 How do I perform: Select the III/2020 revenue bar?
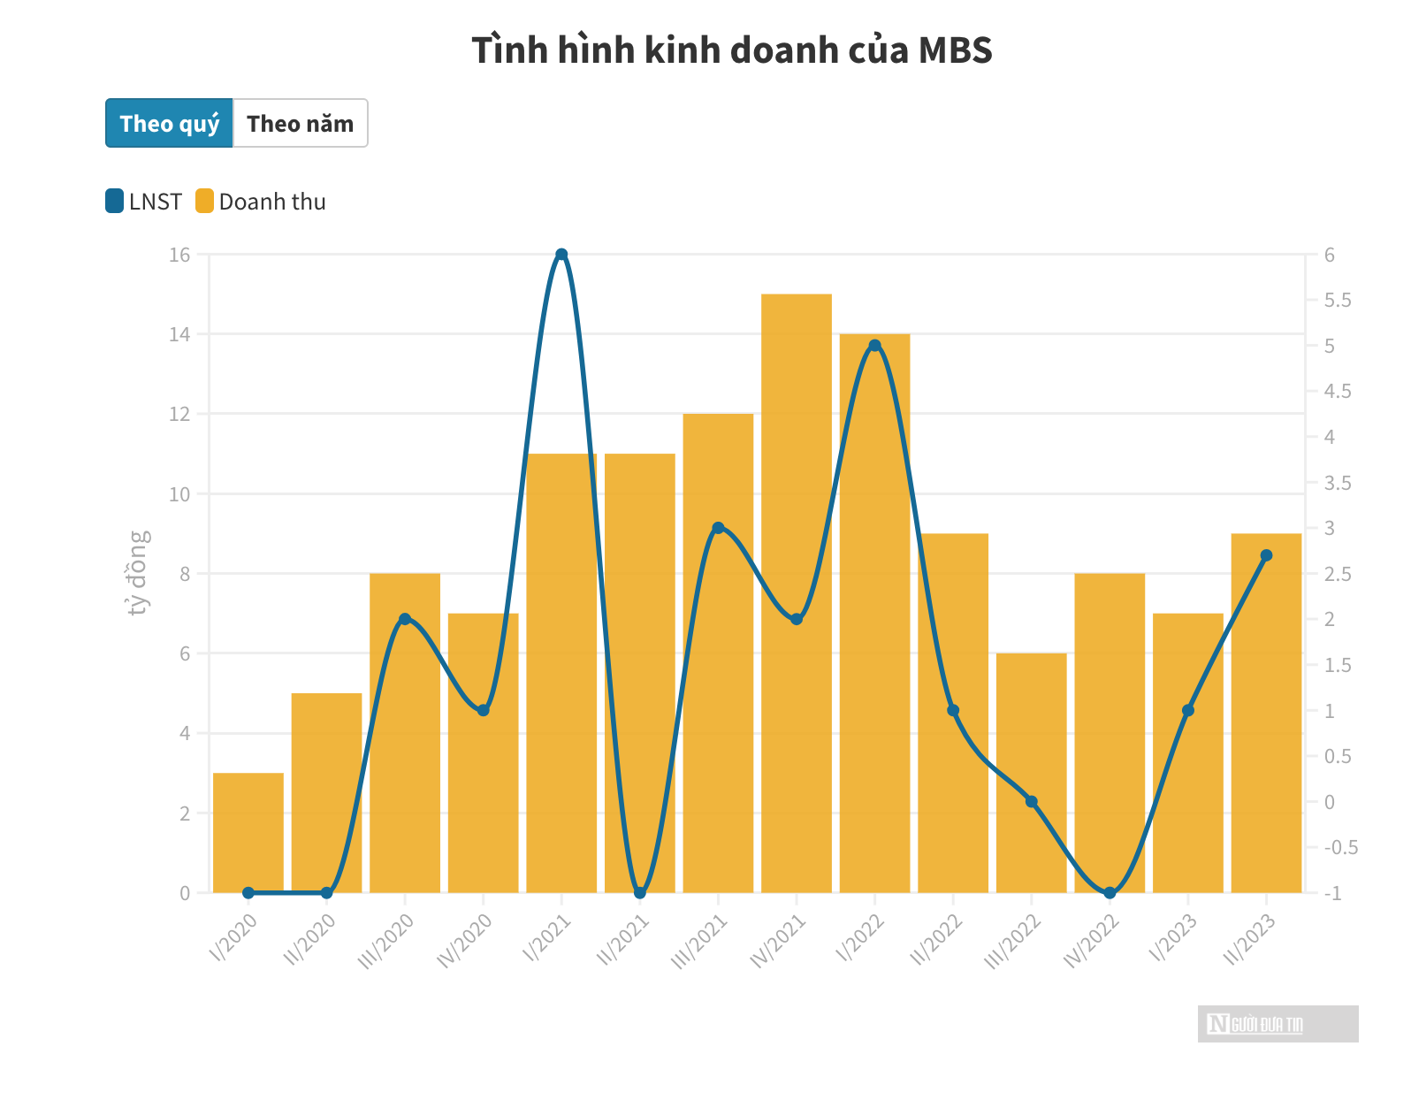pos(405,733)
